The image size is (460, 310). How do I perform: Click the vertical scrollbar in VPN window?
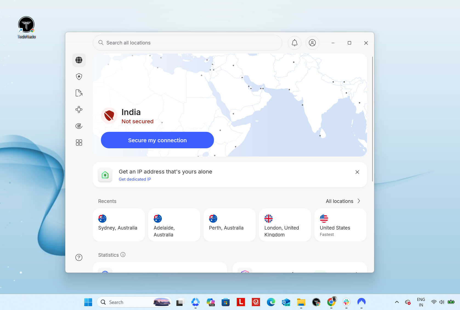click(372, 119)
